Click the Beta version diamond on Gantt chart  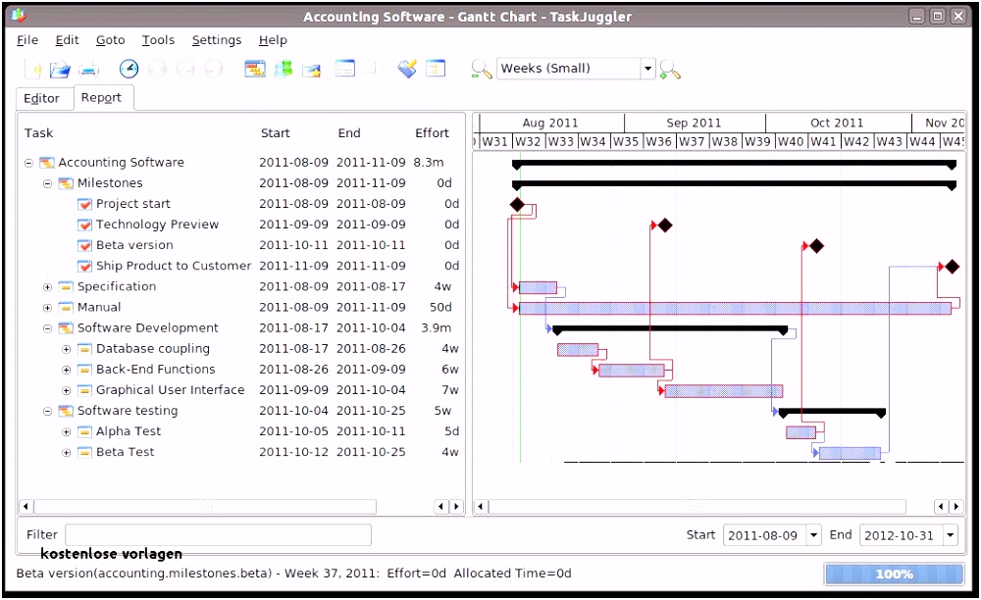(x=816, y=246)
